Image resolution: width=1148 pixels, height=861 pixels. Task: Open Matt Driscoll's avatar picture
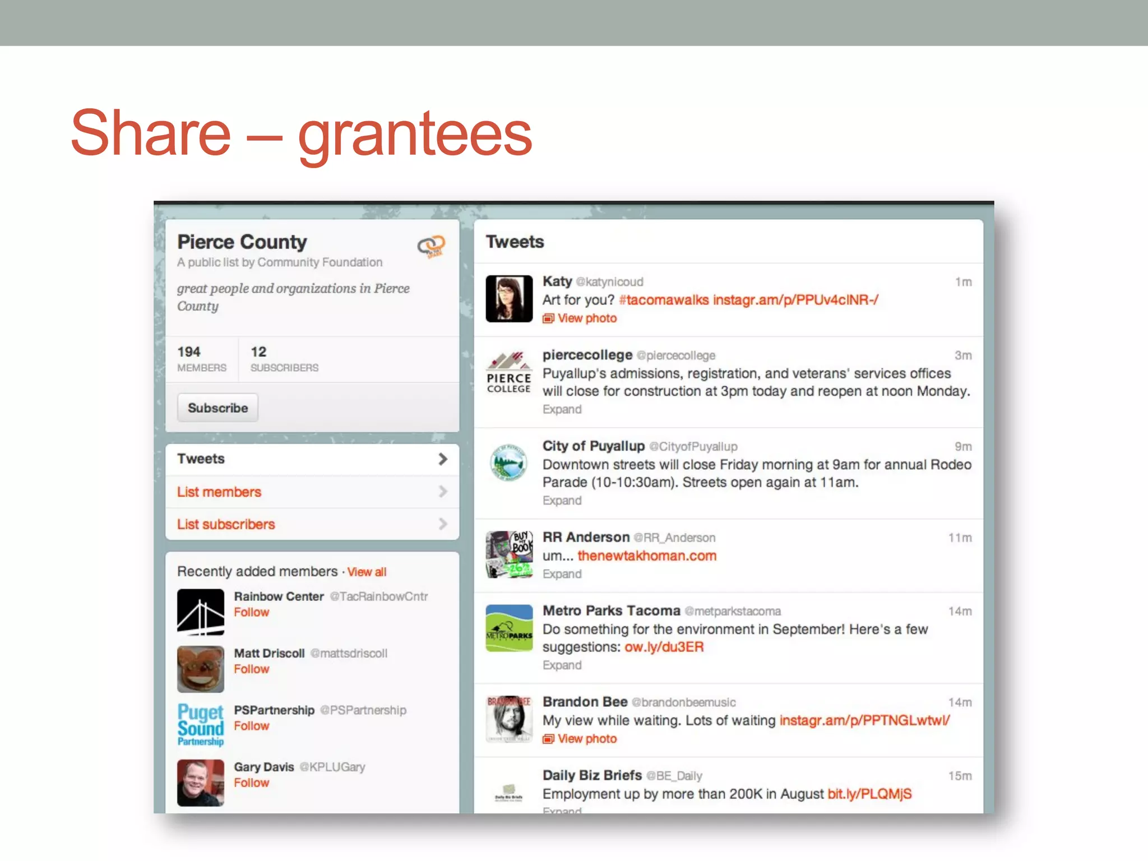click(x=201, y=669)
